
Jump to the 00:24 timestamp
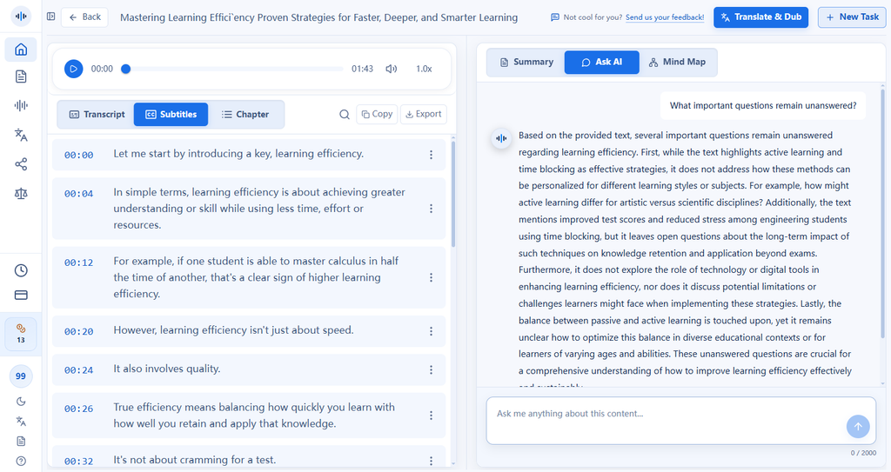click(78, 369)
